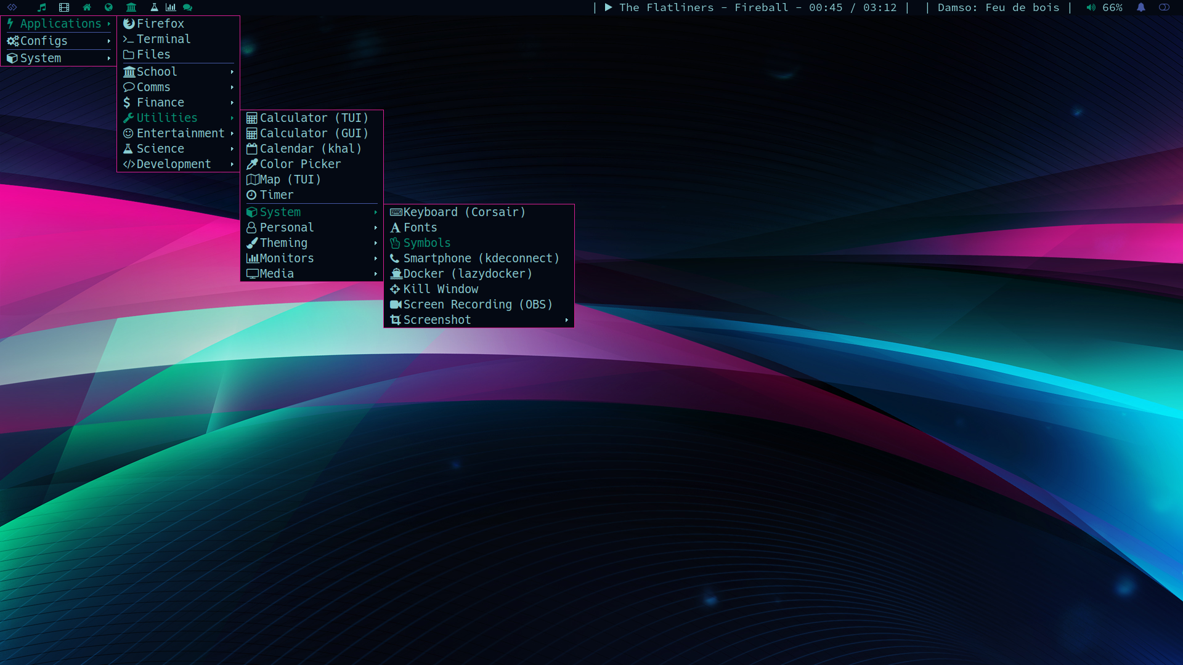The width and height of the screenshot is (1183, 665).
Task: Click the play button for The Flatliners track
Action: coord(608,7)
